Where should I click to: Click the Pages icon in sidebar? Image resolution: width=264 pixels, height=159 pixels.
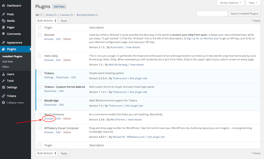pos(3,27)
